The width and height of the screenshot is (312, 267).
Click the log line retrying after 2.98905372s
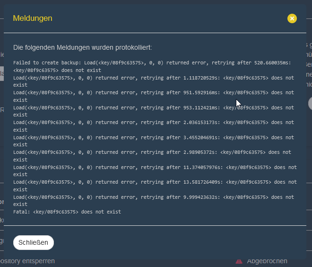(153, 152)
